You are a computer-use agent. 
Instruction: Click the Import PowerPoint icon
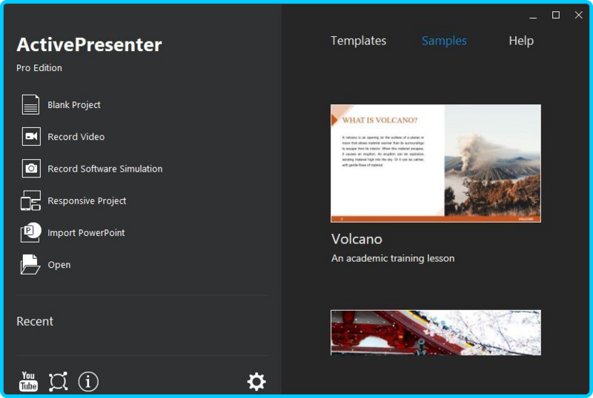tap(30, 232)
